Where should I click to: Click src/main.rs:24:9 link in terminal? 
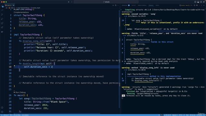coord(136,16)
